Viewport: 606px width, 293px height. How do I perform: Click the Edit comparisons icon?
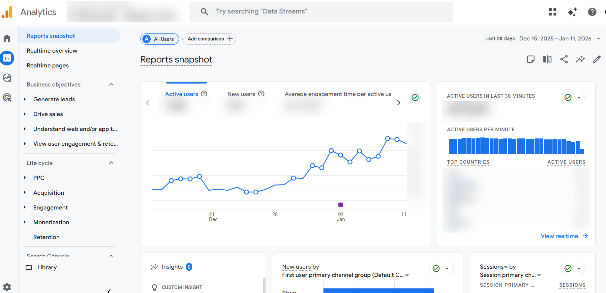[x=547, y=59]
